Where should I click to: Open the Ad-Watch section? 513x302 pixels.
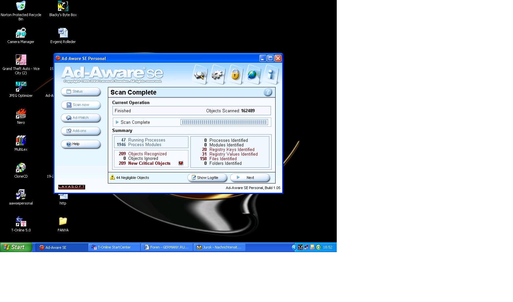[x=81, y=118]
